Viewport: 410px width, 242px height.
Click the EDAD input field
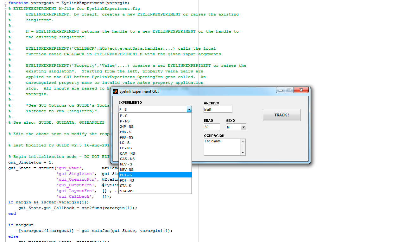point(211,127)
